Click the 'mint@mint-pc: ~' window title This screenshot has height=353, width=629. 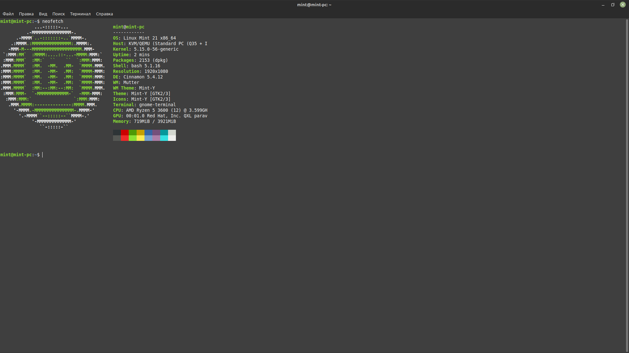314,5
